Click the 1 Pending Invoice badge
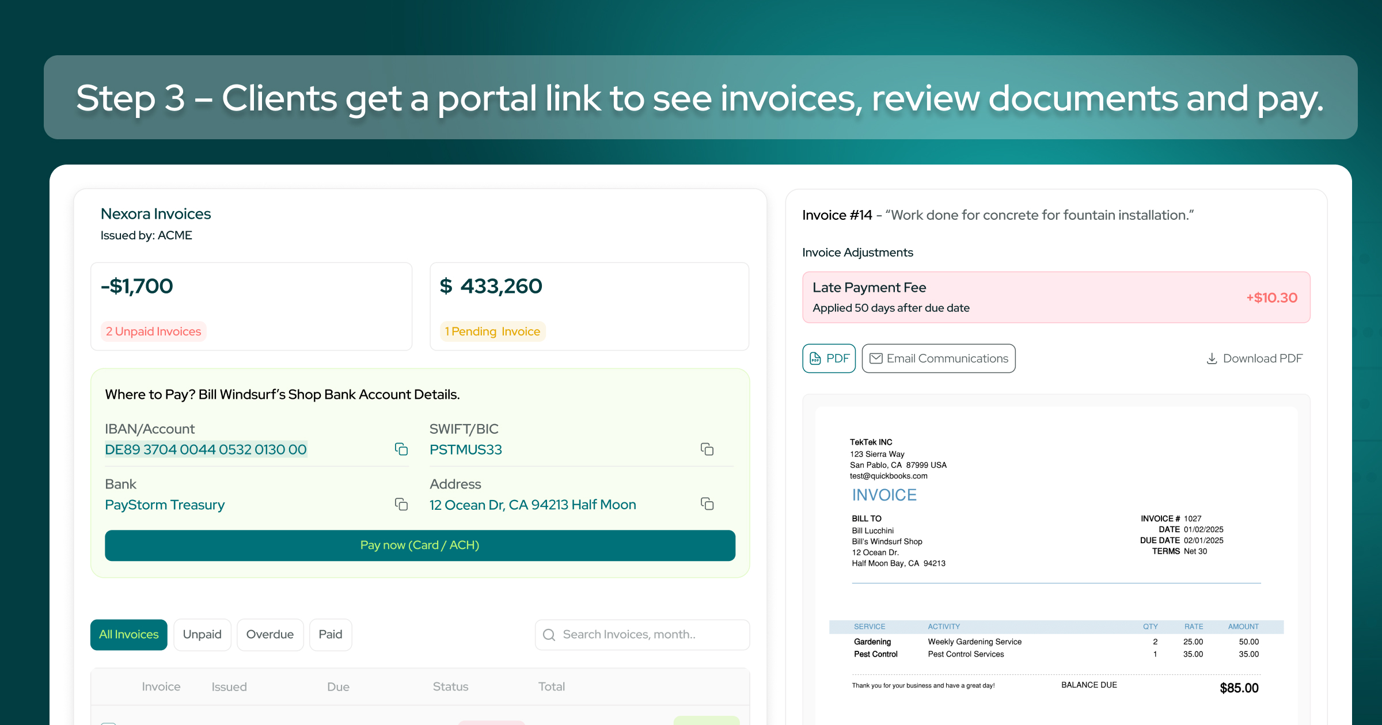The height and width of the screenshot is (725, 1382). 492,331
